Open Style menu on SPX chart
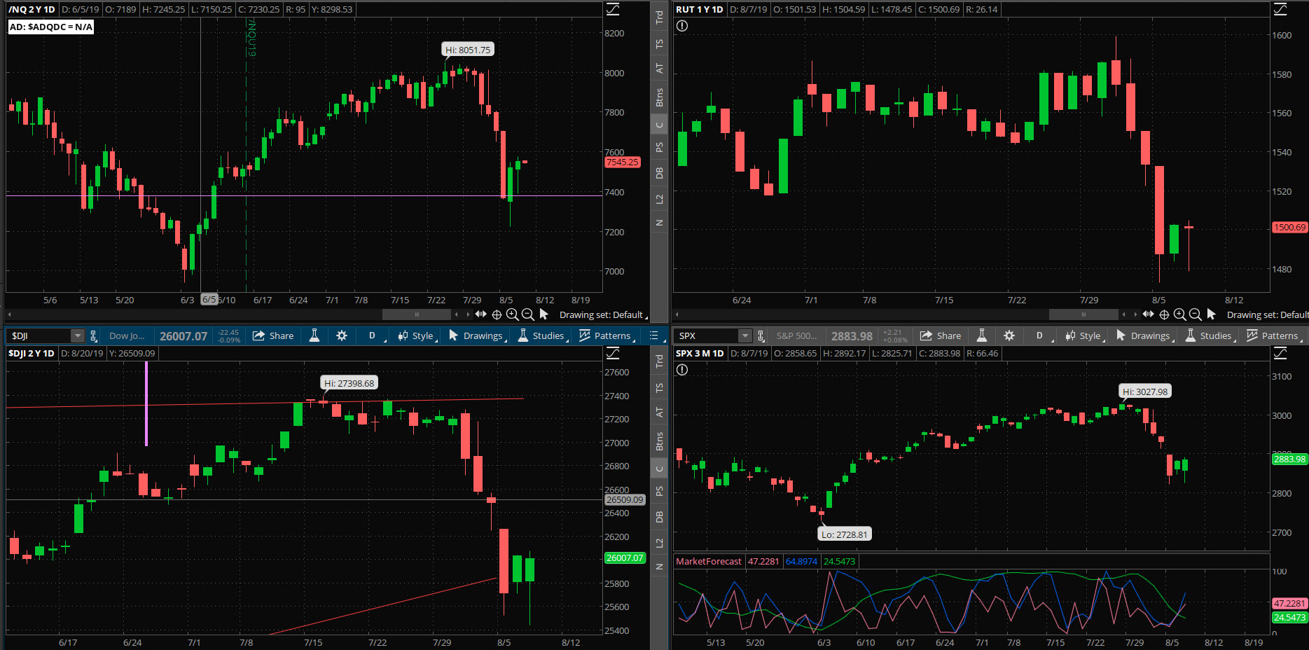The width and height of the screenshot is (1309, 650). [1084, 336]
